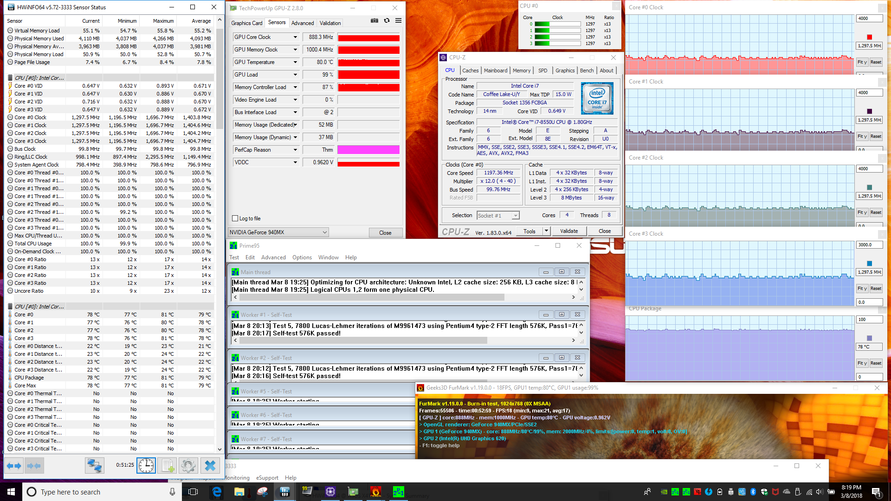This screenshot has height=501, width=891.
Task: Open HWiNFO remote network monitoring icon
Action: coord(94,465)
